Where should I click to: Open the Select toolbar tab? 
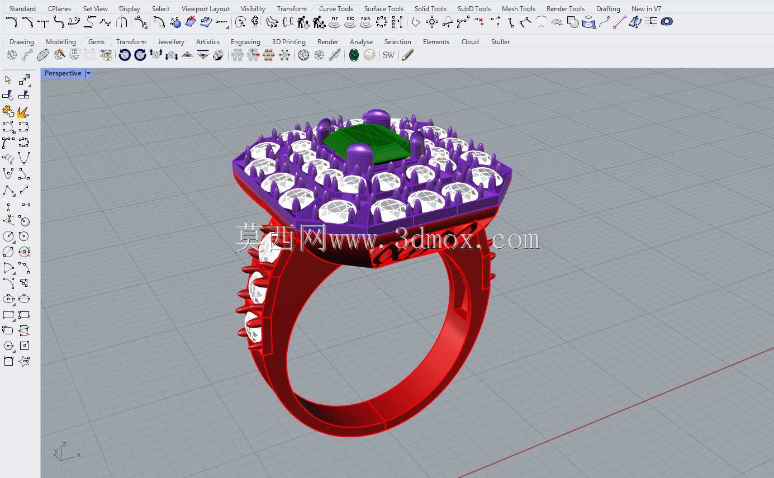pos(160,9)
